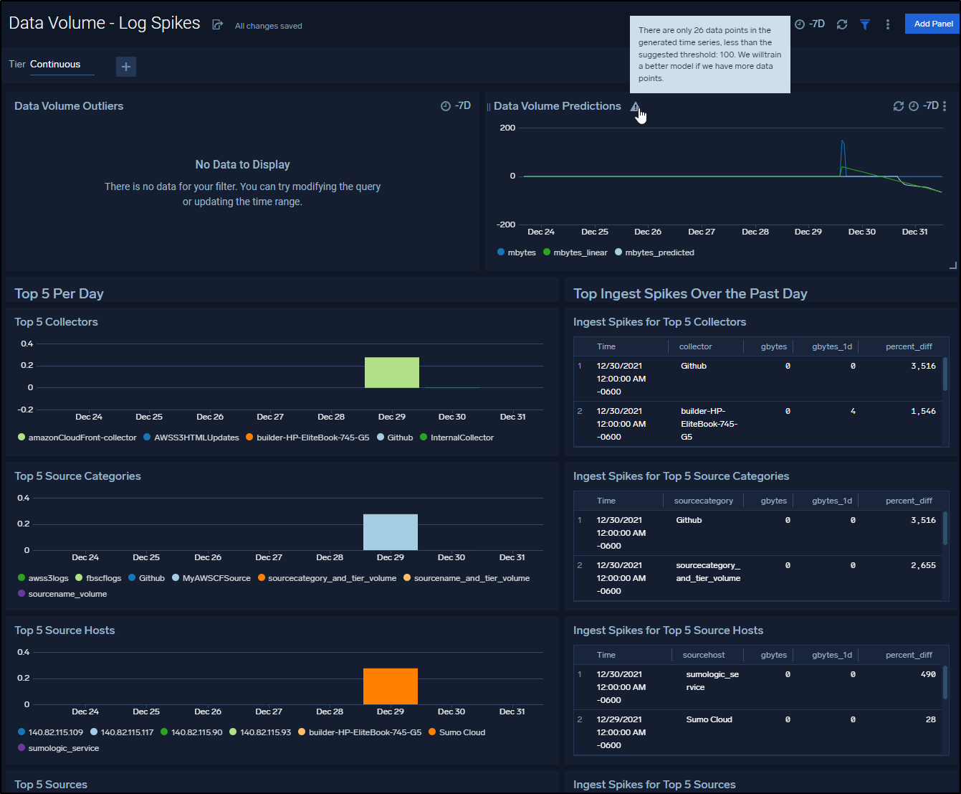The height and width of the screenshot is (794, 961).
Task: Sort Source Categories table by sourcecategory column
Action: coord(704,501)
